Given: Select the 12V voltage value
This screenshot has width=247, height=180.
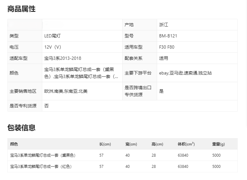Looking at the screenshot, I should point(53,47).
